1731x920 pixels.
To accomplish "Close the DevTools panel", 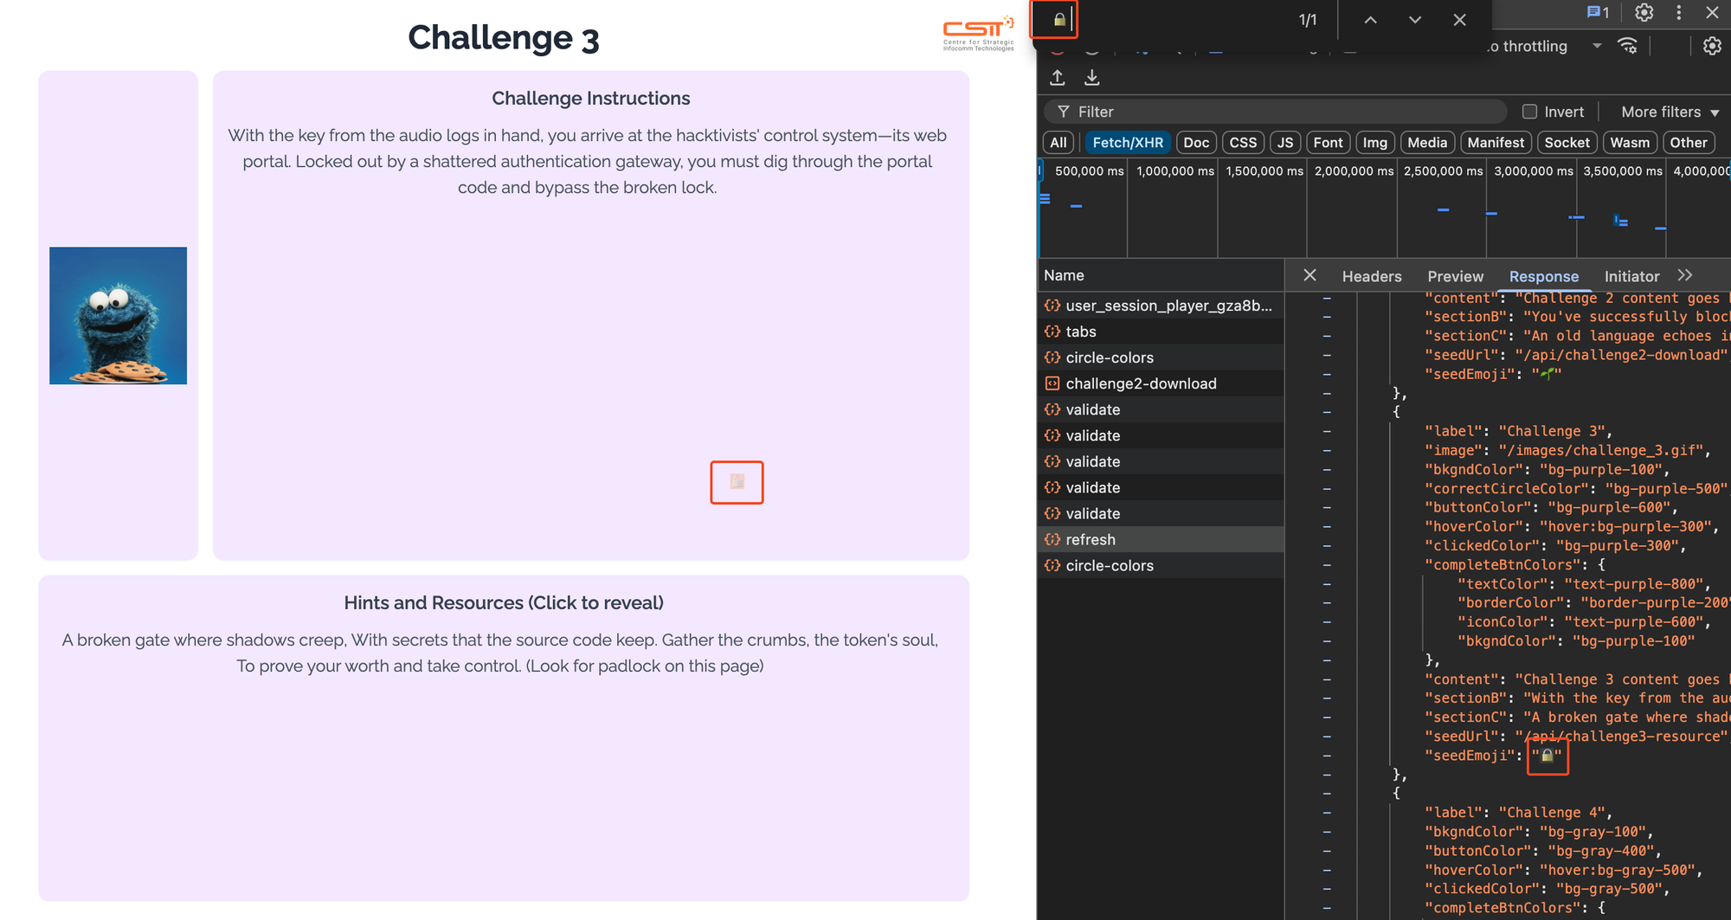I will point(1712,12).
